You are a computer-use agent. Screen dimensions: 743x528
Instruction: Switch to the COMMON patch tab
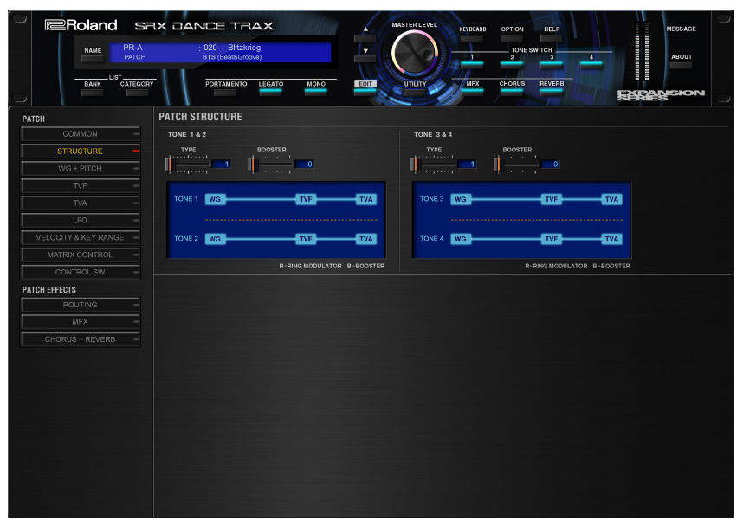pos(80,134)
